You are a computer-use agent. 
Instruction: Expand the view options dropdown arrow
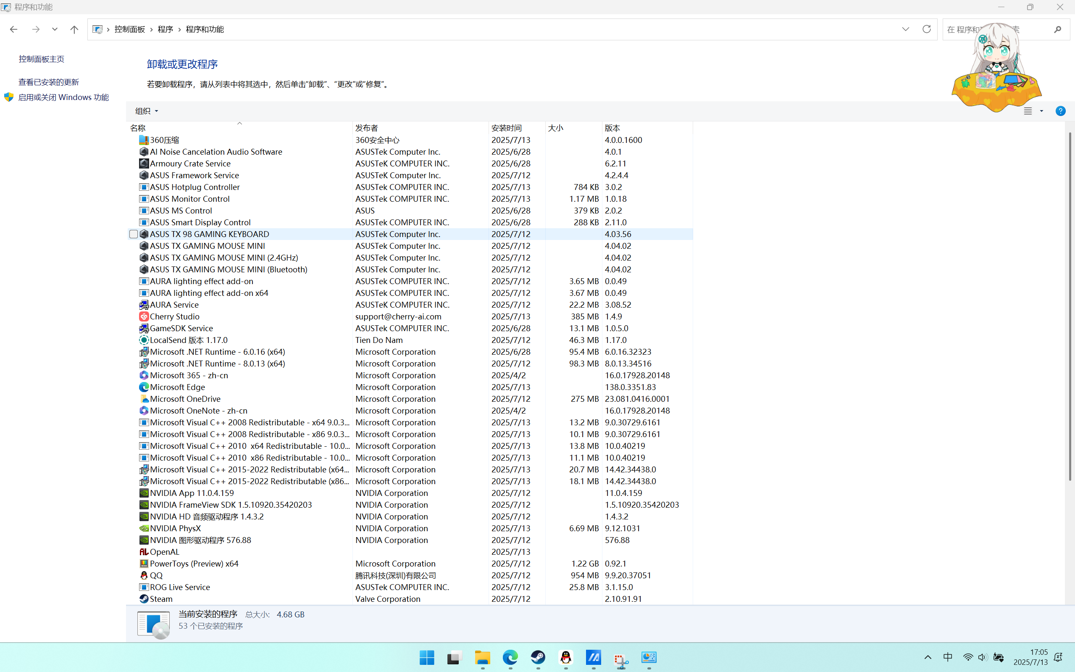pos(1041,111)
